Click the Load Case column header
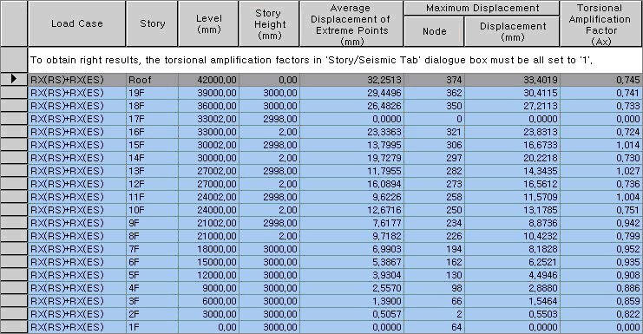Viewport: 643px width, 334px height. pyautogui.click(x=76, y=23)
